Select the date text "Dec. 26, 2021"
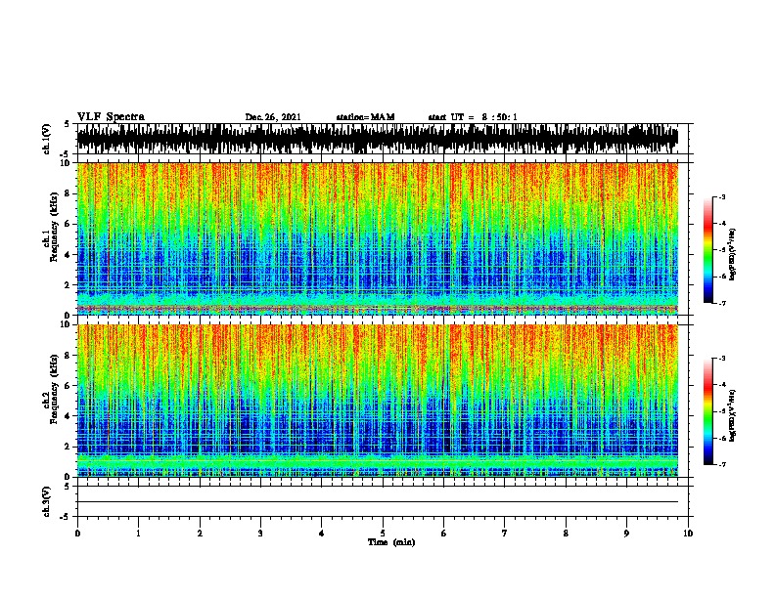The height and width of the screenshot is (598, 775). coord(273,117)
